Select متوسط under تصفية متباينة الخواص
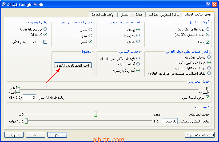The image size is (219, 142). click(138, 35)
